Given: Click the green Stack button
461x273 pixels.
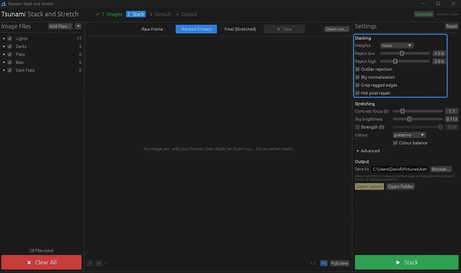Looking at the screenshot, I should click(x=406, y=262).
